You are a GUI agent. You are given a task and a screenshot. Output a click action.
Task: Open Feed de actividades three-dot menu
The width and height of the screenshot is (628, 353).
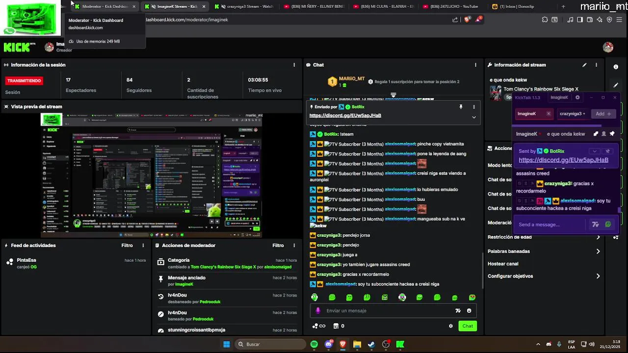tap(143, 246)
